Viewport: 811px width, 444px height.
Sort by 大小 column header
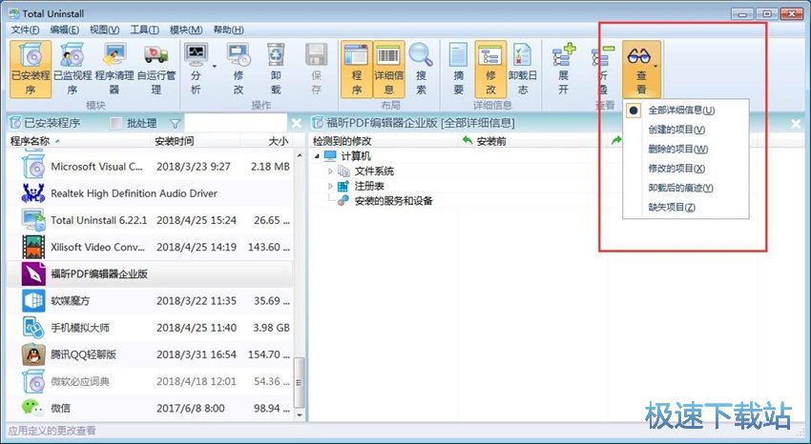[266, 141]
